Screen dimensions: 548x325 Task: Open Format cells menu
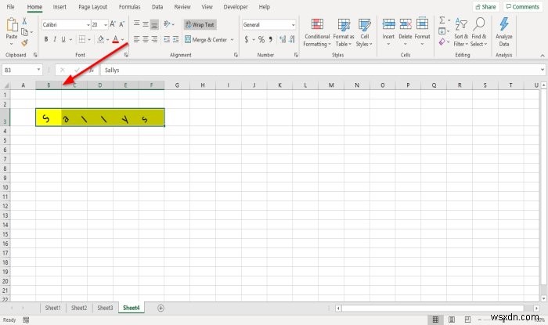[422, 32]
